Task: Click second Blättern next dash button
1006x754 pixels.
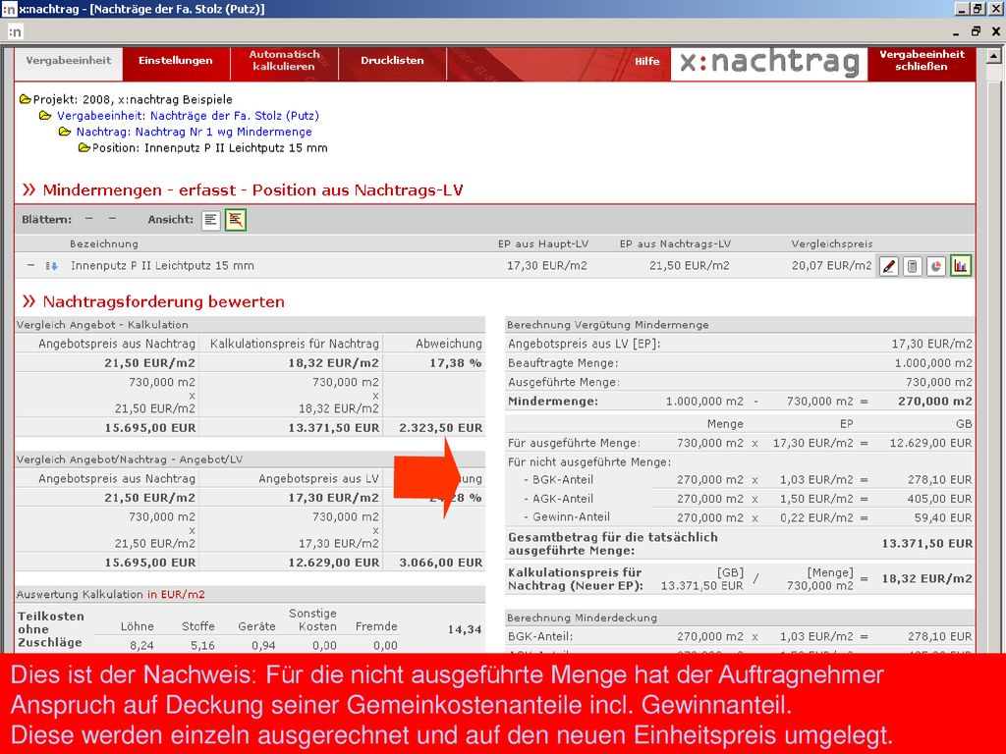Action: [112, 219]
